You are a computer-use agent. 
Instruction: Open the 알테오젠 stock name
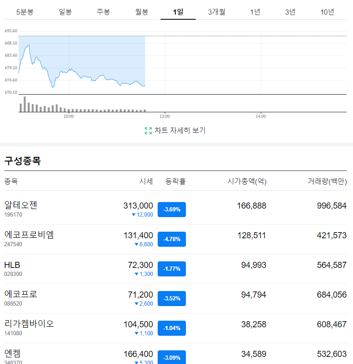21,205
